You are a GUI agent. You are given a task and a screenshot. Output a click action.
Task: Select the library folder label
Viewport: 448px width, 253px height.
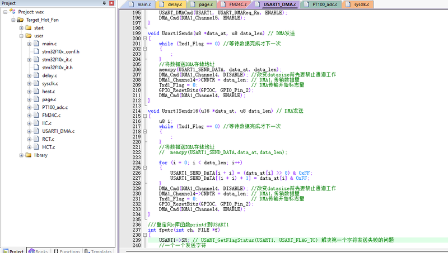click(x=41, y=155)
